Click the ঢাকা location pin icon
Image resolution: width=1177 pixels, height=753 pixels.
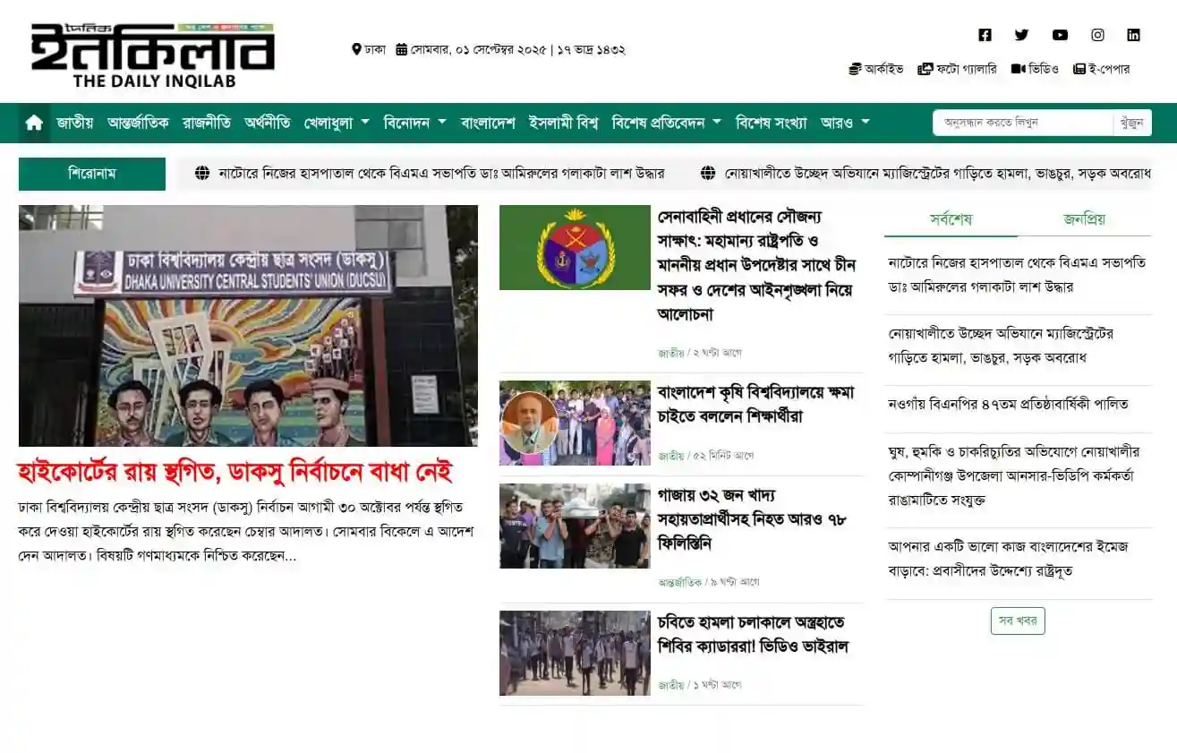(356, 49)
